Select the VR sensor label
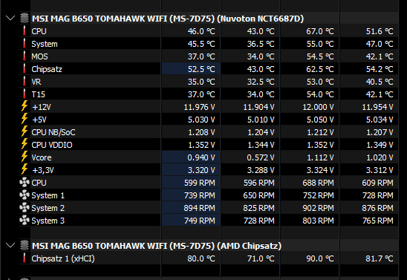Viewport: 407px width, 280px height. 36,82
